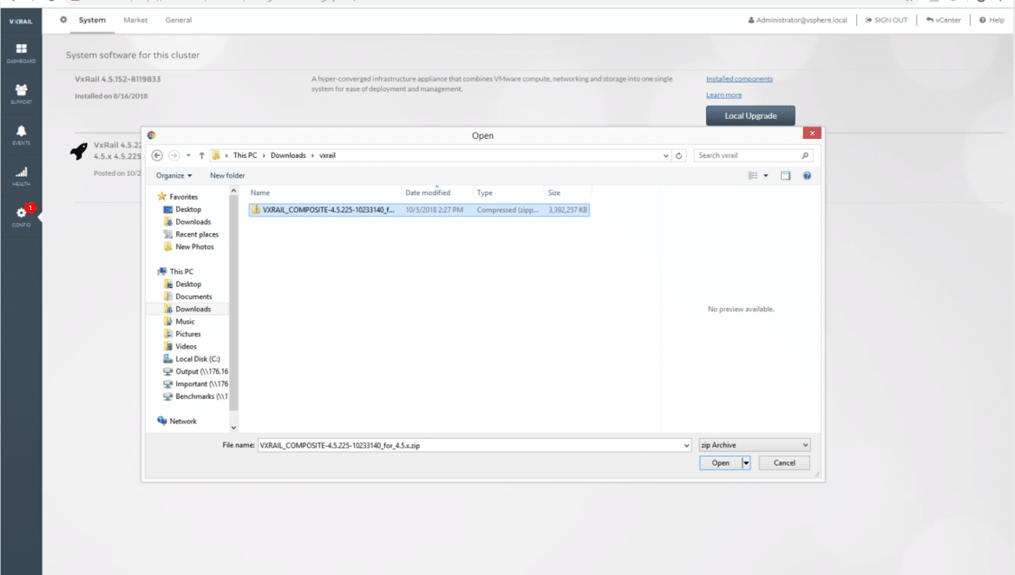Expand the File name history dropdown

[x=687, y=446]
